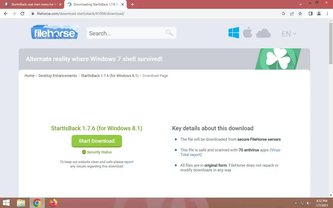Open a new browser tab

(x=132, y=4)
